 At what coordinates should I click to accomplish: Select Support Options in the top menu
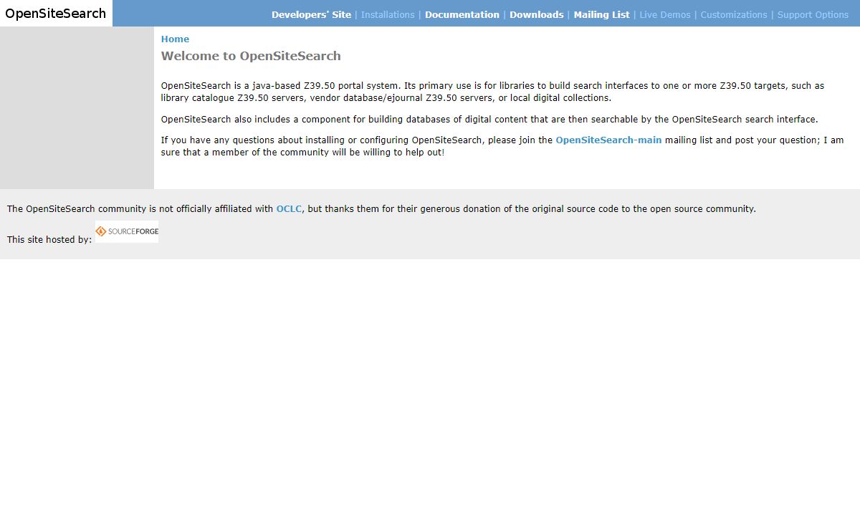(813, 14)
